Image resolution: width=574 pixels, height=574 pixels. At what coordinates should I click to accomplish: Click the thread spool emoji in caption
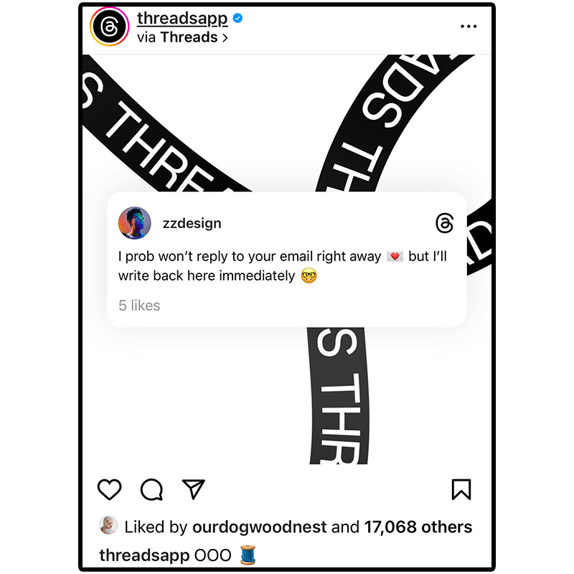click(x=248, y=555)
